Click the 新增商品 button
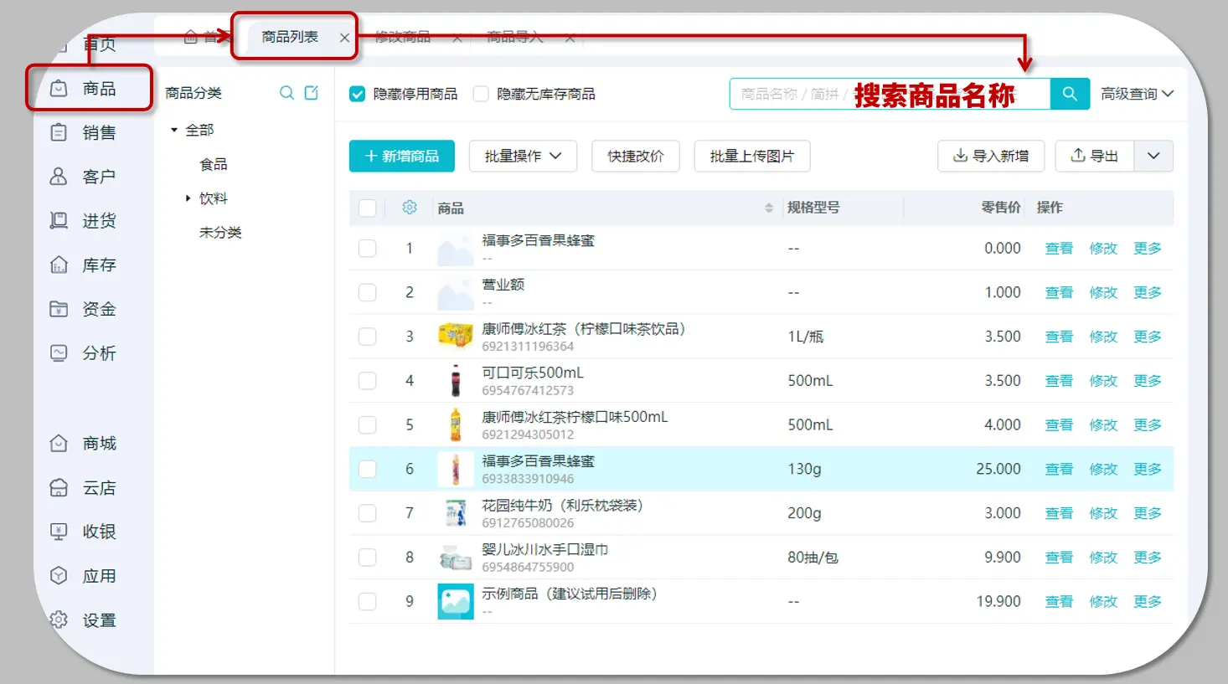 pyautogui.click(x=402, y=156)
